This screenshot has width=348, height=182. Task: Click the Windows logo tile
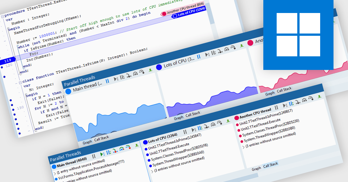298,34
